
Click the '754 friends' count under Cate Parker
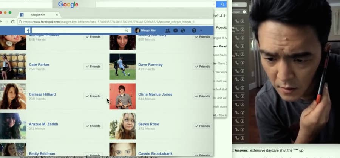point(37,69)
